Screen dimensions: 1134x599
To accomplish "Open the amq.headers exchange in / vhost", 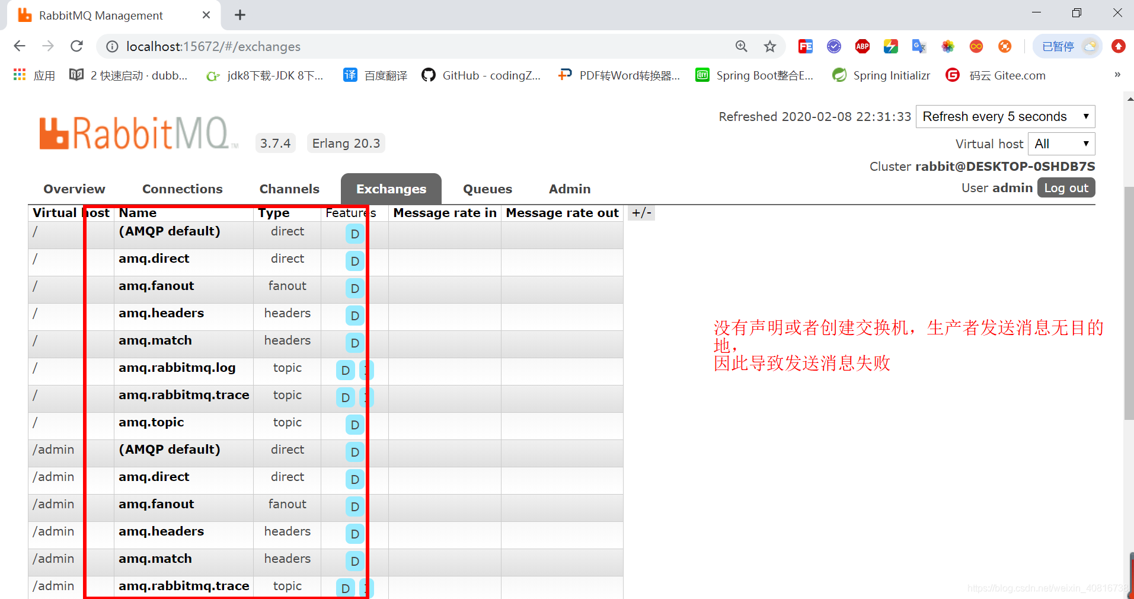I will (161, 313).
